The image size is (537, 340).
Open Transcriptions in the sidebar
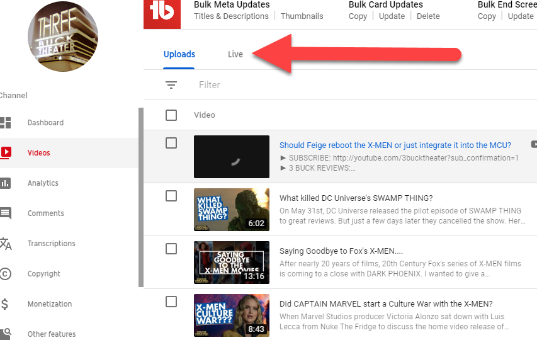coord(52,244)
